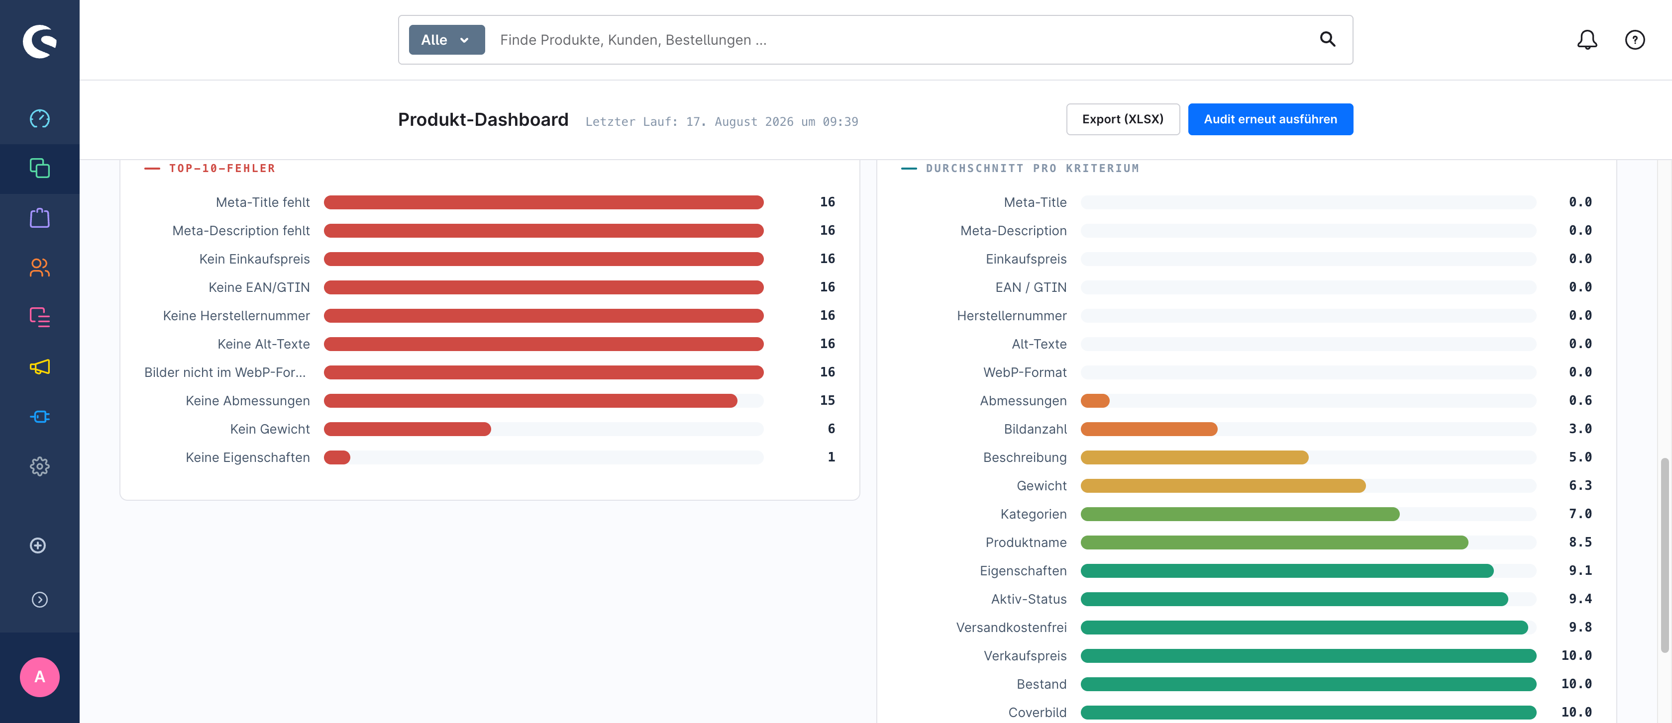Click the Kategorien criterion label
The height and width of the screenshot is (723, 1672).
(1034, 514)
